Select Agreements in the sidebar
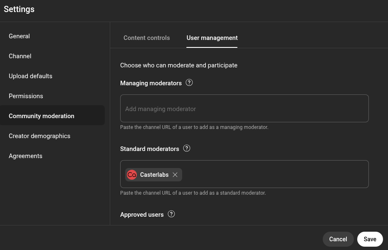The image size is (388, 250). click(25, 156)
